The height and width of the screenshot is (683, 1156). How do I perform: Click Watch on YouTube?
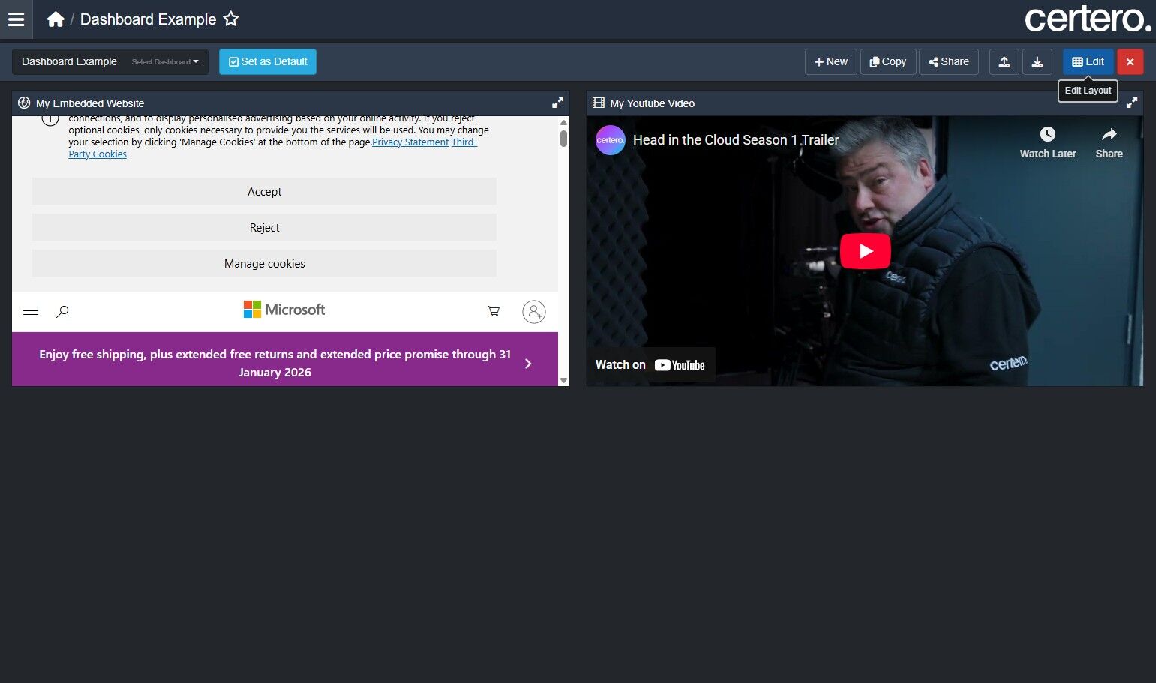pos(650,365)
